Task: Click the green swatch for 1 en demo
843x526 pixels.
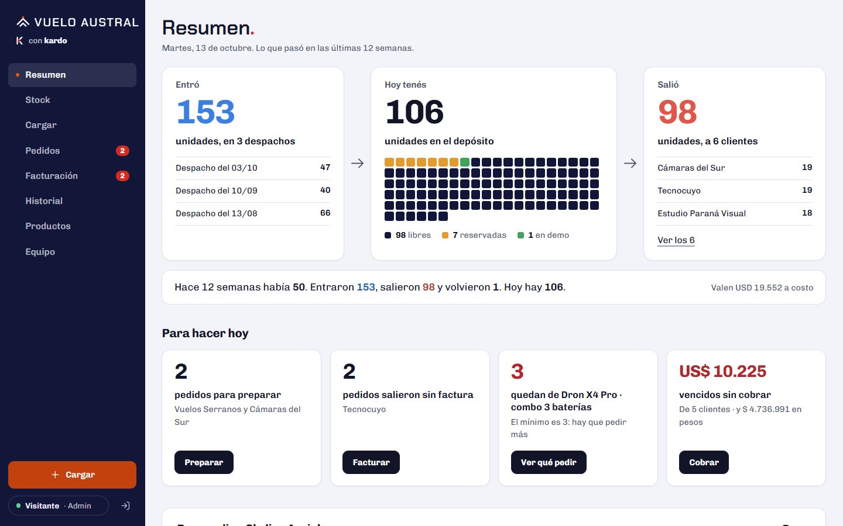Action: (x=521, y=236)
